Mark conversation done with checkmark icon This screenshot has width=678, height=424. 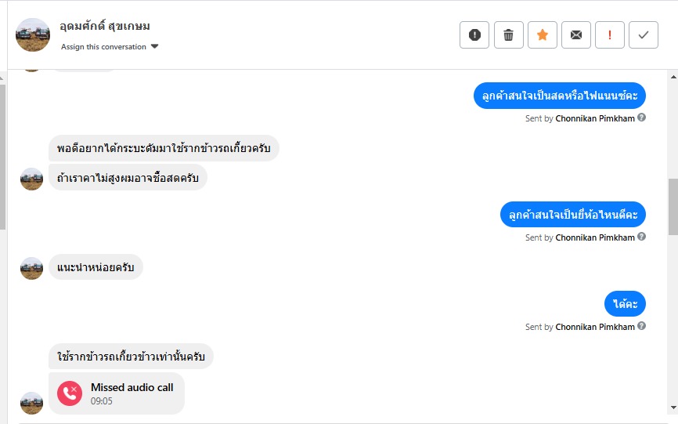click(x=644, y=34)
